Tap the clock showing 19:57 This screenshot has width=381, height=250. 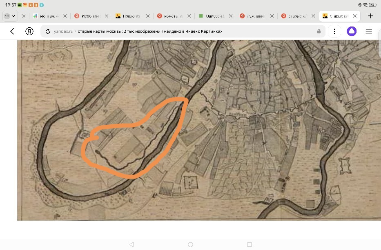point(11,5)
